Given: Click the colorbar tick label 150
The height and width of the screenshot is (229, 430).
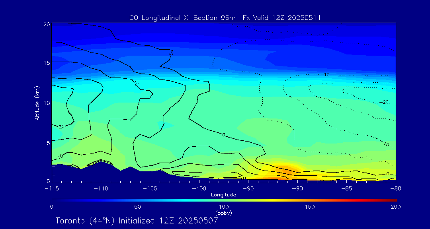Looking at the screenshot, I should point(310,207).
